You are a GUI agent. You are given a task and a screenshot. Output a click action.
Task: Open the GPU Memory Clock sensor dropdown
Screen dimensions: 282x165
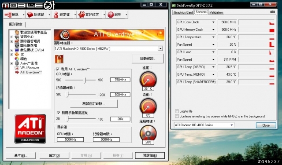(x=213, y=29)
